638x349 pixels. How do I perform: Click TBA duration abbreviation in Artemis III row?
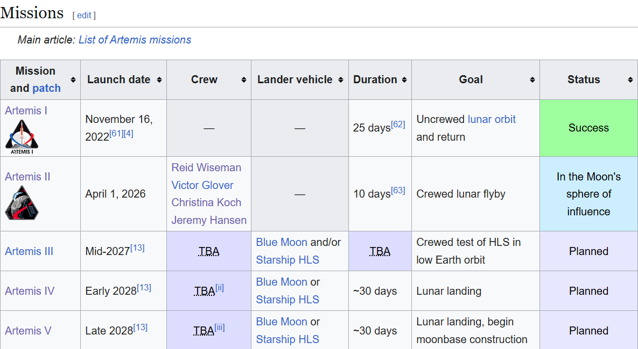coord(380,252)
